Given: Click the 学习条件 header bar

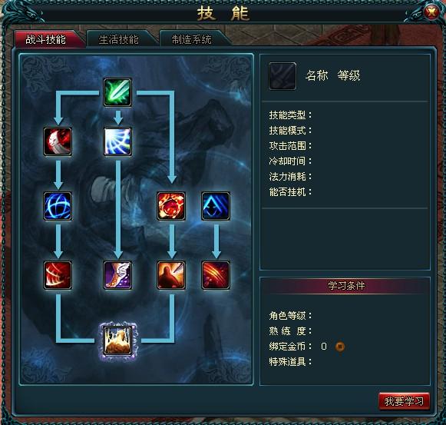Looking at the screenshot, I should point(345,286).
